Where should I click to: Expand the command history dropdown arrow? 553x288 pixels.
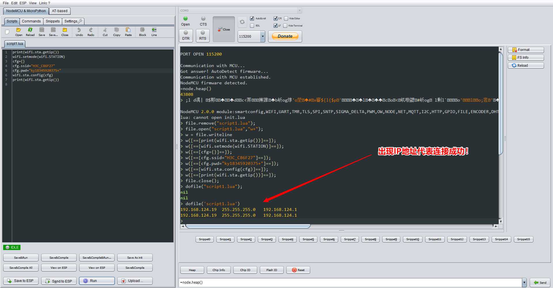point(524,283)
